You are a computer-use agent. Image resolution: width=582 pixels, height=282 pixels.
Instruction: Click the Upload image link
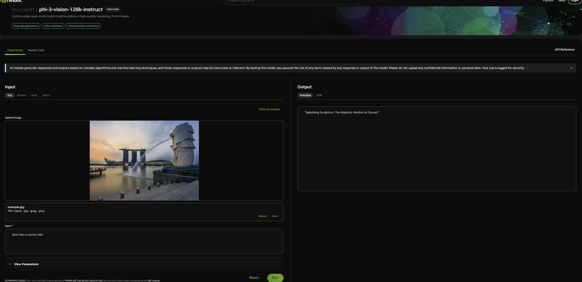point(262,216)
